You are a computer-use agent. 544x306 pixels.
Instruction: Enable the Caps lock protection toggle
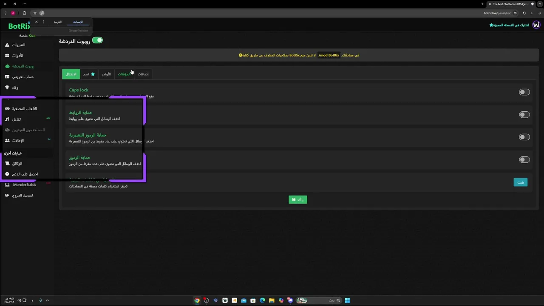(x=524, y=92)
